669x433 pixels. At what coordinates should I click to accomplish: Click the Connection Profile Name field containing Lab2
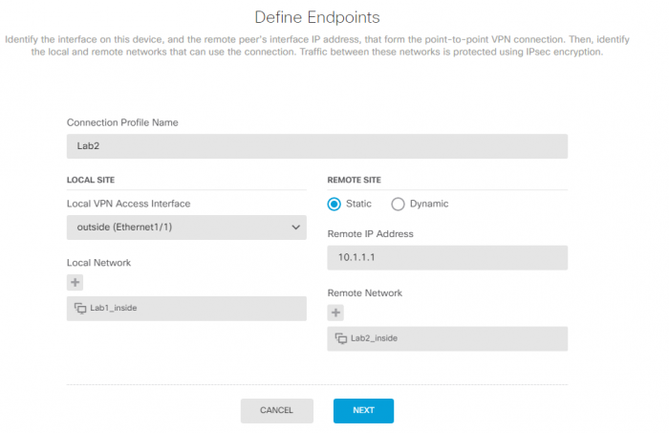tap(316, 146)
